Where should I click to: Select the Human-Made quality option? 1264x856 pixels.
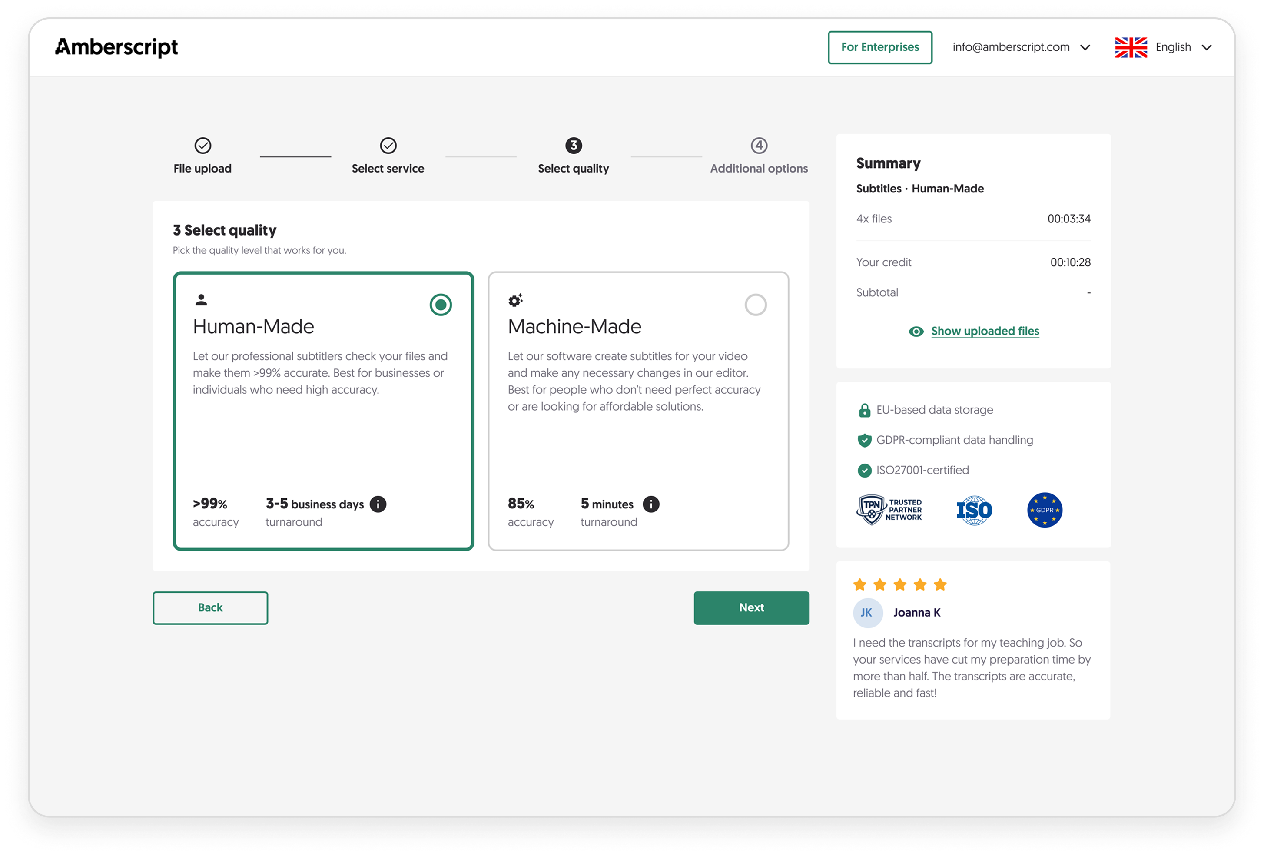441,305
